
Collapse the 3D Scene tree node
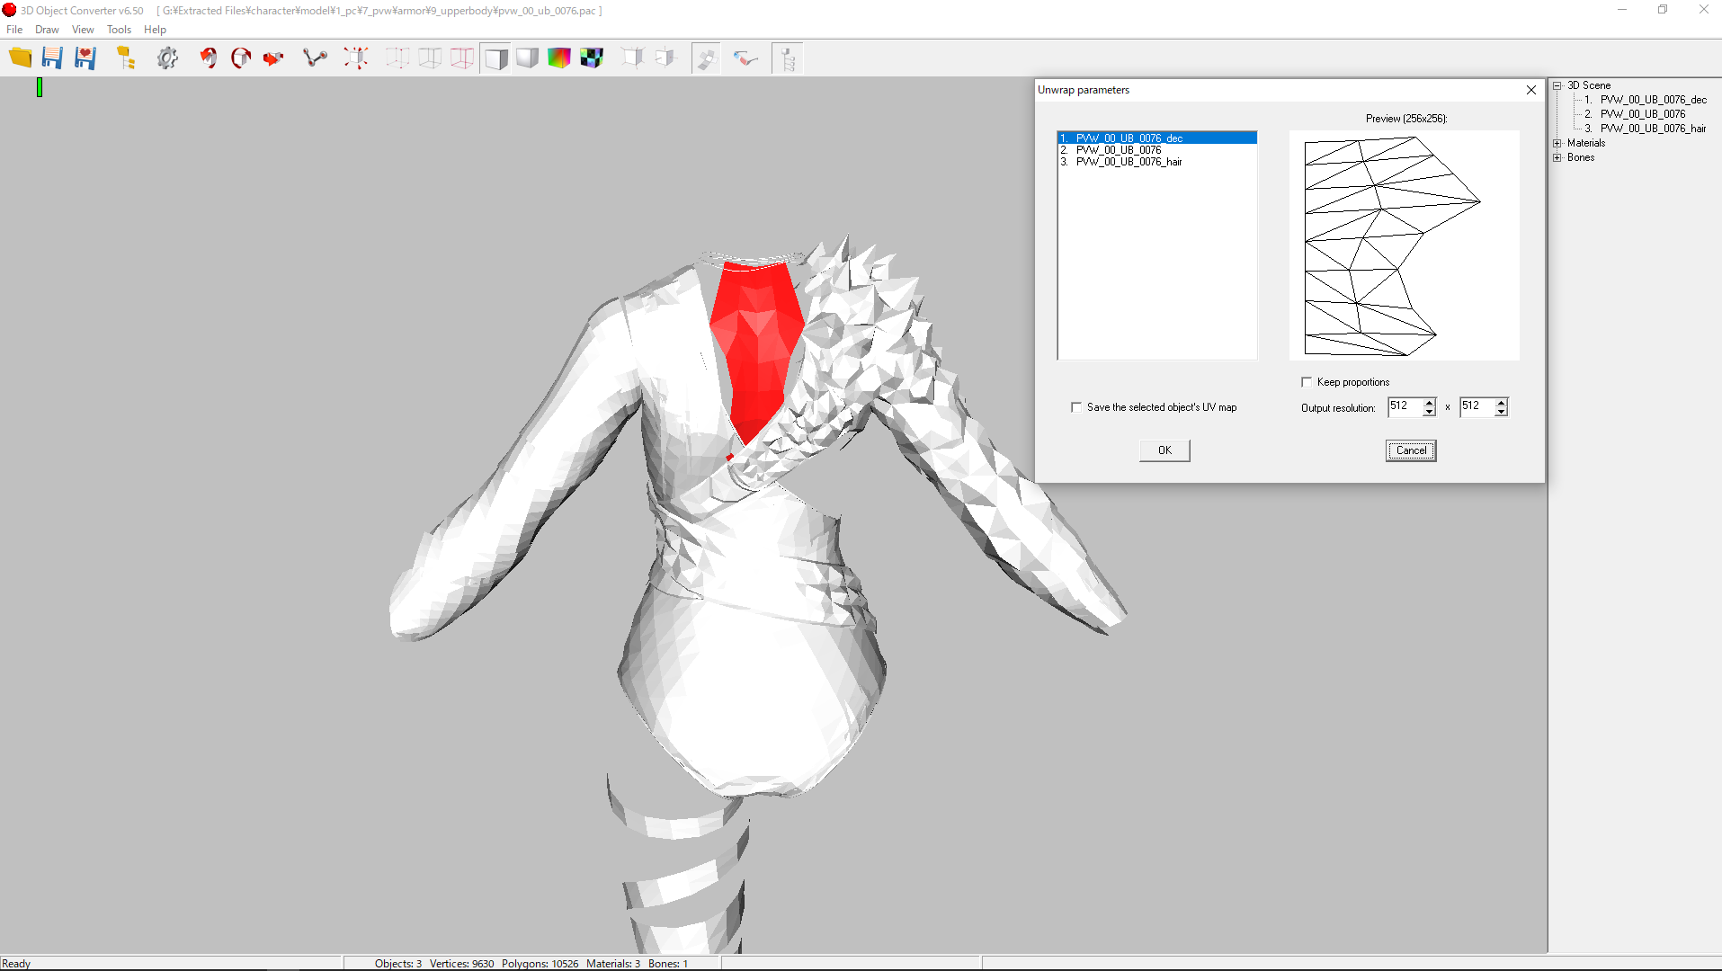click(1557, 85)
